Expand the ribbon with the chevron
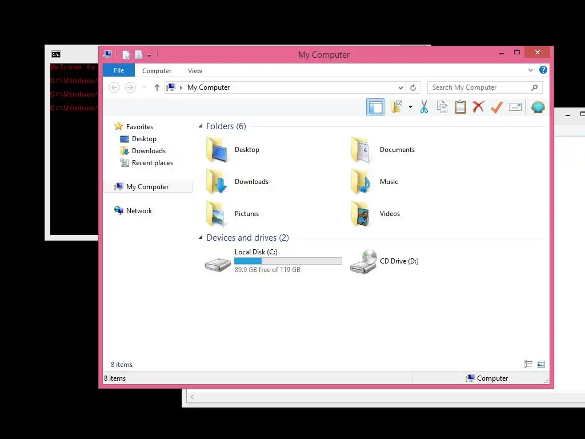This screenshot has height=439, width=585. (x=531, y=70)
